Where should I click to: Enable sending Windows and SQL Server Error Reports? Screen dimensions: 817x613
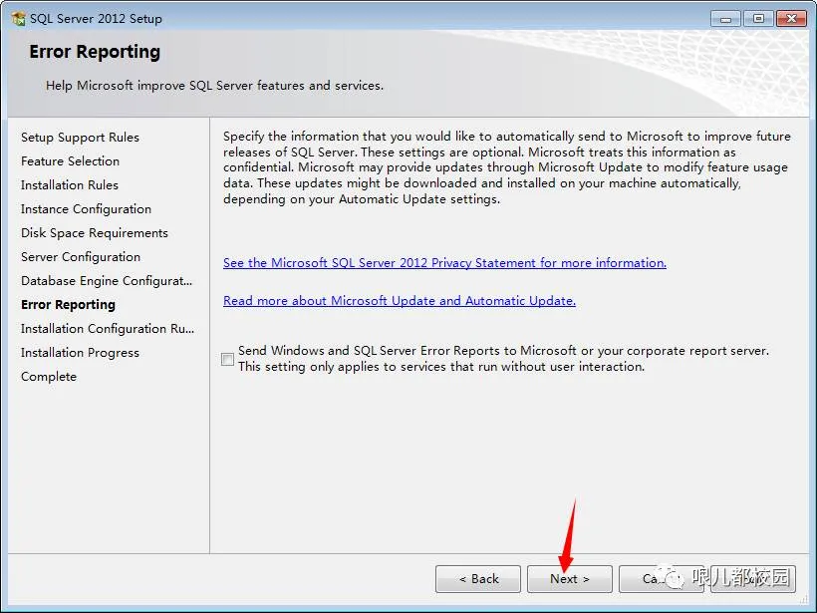(x=228, y=359)
